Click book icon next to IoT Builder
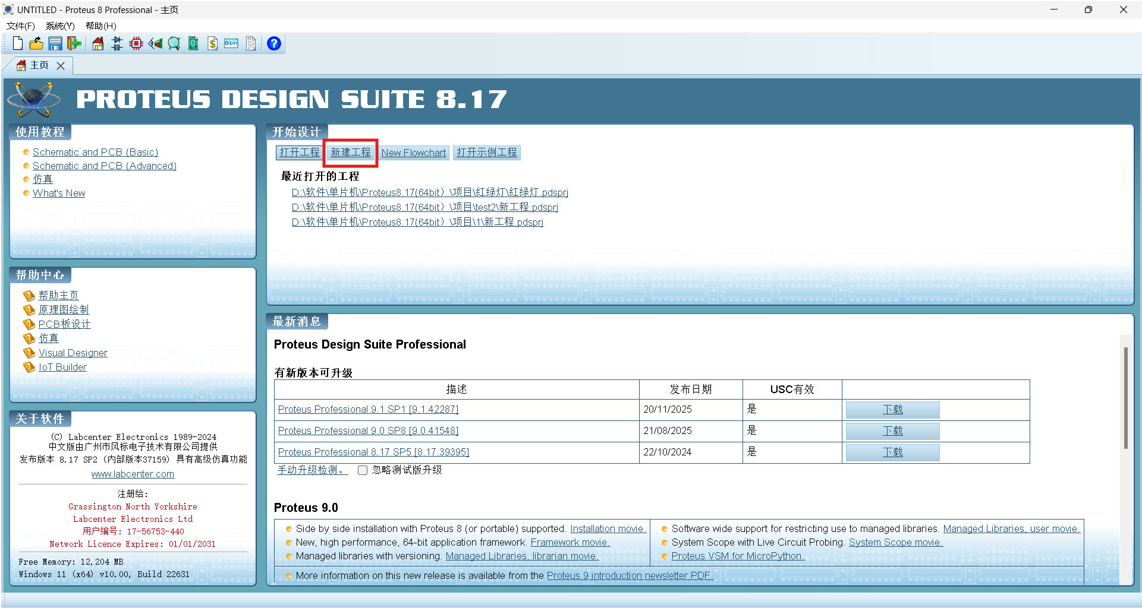This screenshot has width=1142, height=608. pos(29,367)
